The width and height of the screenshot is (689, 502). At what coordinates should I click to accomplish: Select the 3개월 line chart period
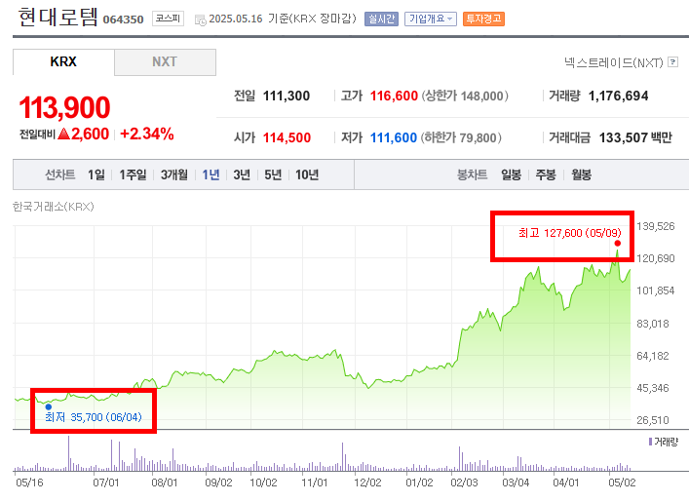coord(174,174)
